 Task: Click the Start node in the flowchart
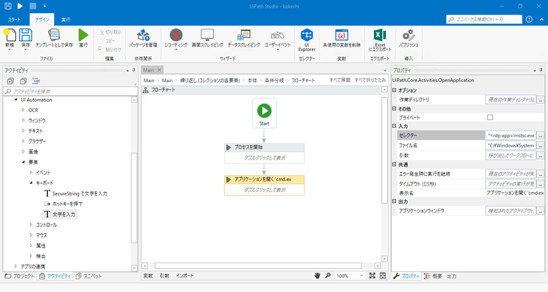click(264, 114)
